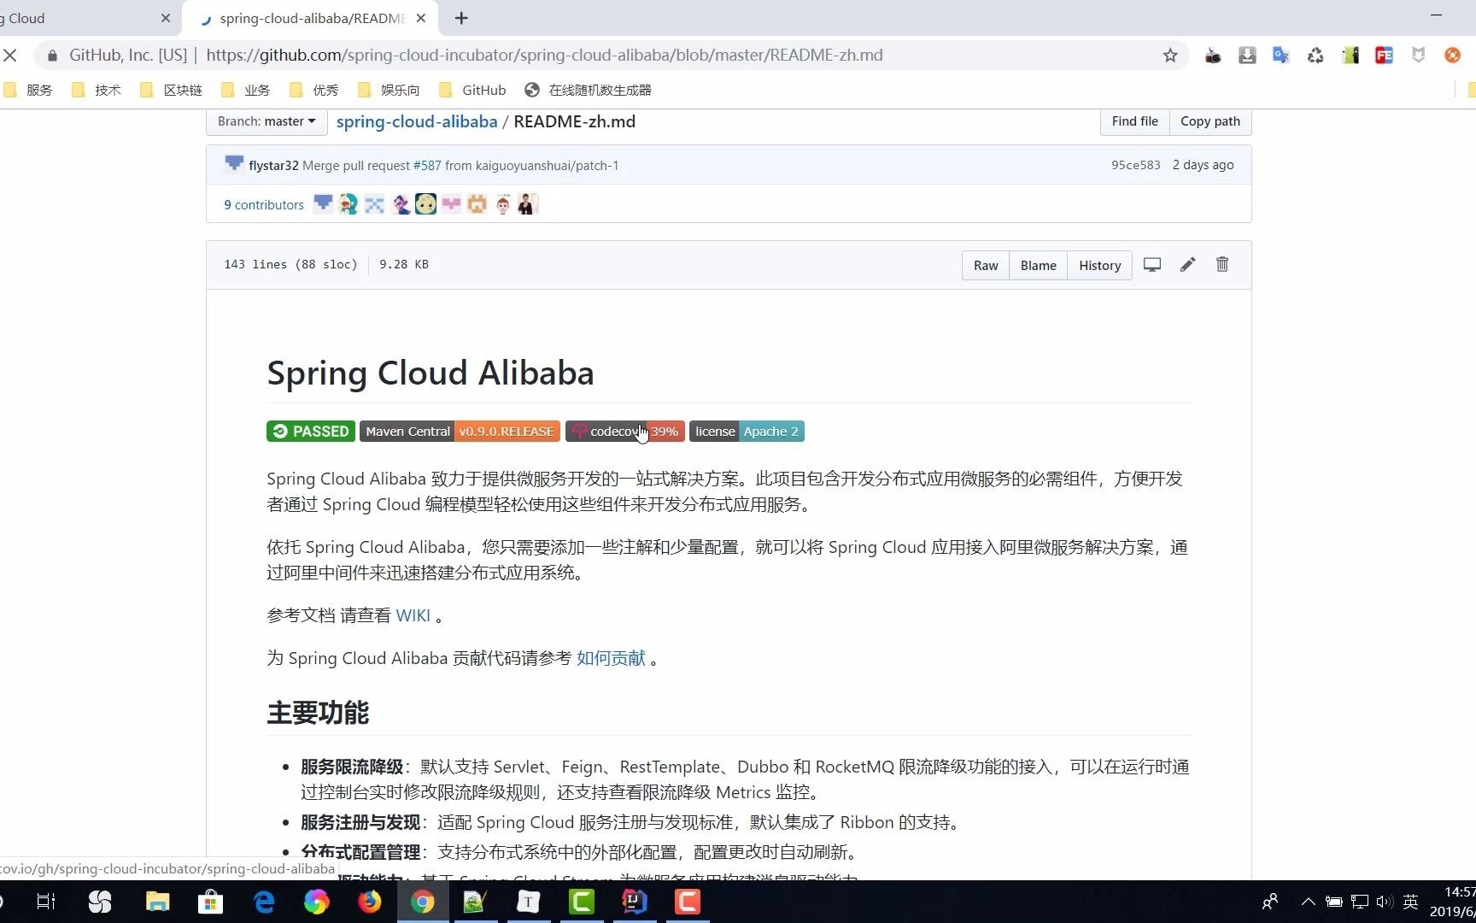Open the 区块链 bookmarks folder

tap(172, 90)
